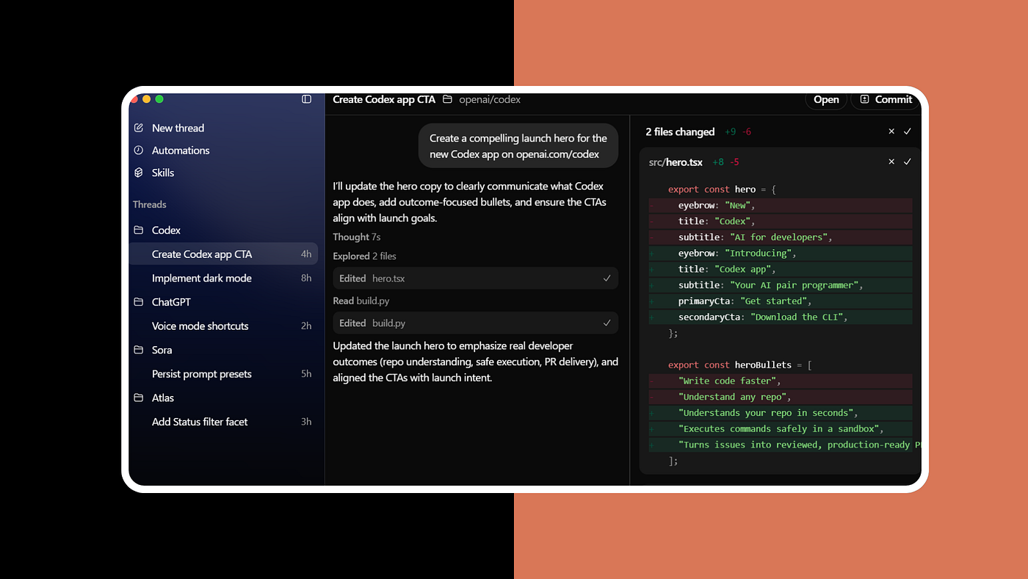Open Create Codex app CTA thread
Viewport: 1028px width, 579px height.
(224, 254)
